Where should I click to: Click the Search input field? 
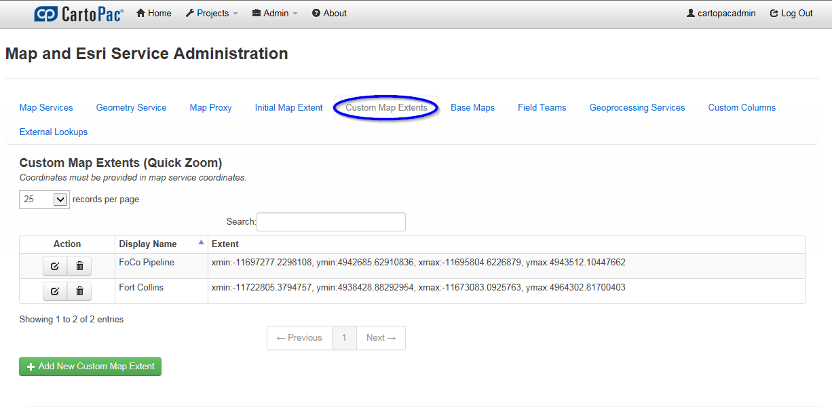point(330,222)
